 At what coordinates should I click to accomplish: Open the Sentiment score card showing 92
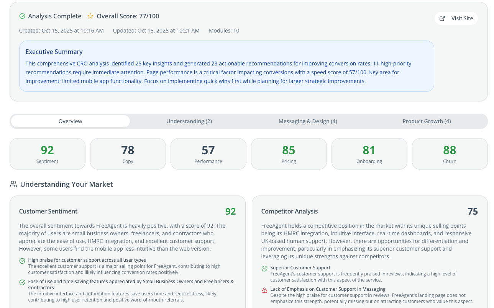coord(48,154)
